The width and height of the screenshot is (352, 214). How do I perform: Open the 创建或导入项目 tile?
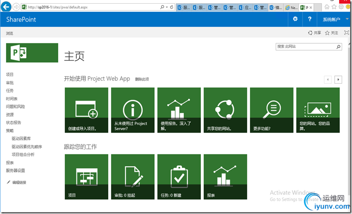86,110
